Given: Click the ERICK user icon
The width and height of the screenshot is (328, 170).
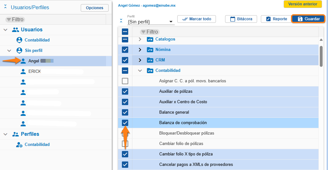Looking at the screenshot, I should 23,72.
